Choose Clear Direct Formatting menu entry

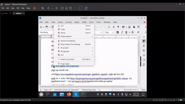click(74, 44)
